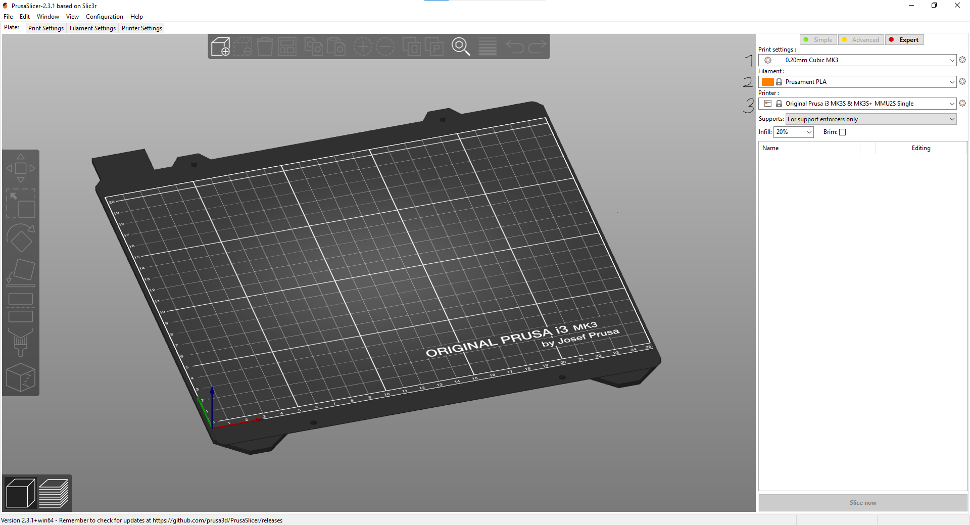Switch to the Print Settings tab
Viewport: 970px width, 525px height.
point(46,28)
